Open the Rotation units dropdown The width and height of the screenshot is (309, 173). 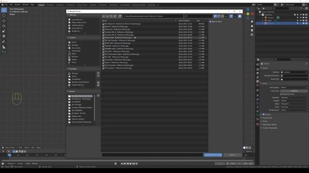(294, 98)
